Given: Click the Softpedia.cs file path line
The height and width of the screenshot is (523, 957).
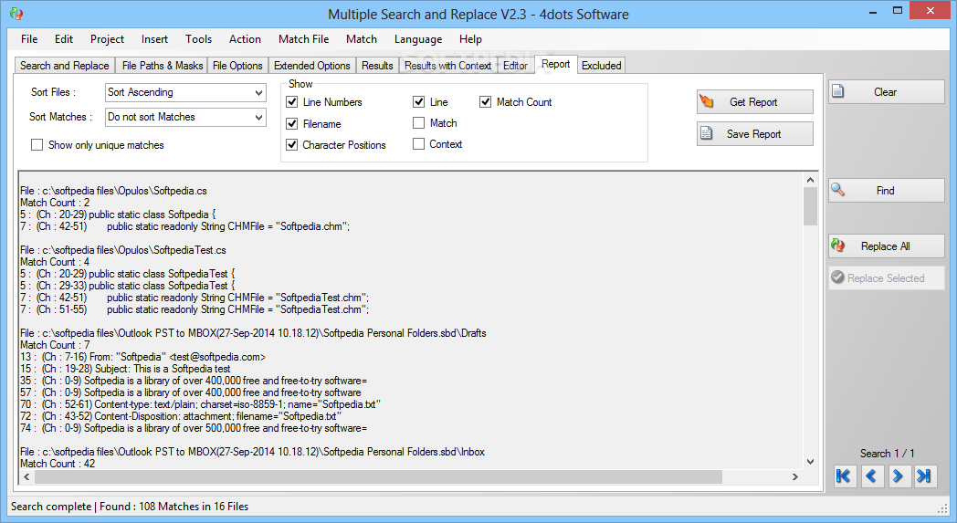Looking at the screenshot, I should pos(113,191).
